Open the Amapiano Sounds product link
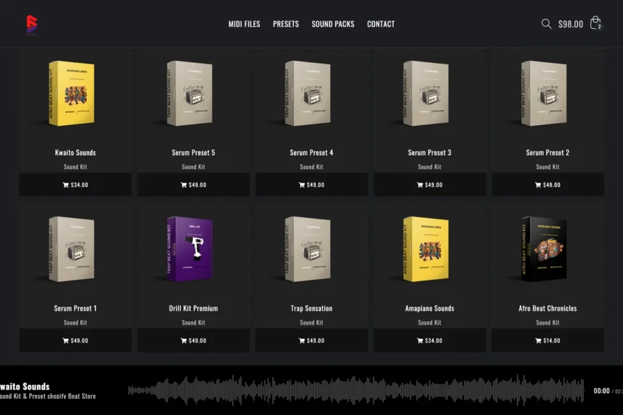This screenshot has width=623, height=415. [429, 309]
